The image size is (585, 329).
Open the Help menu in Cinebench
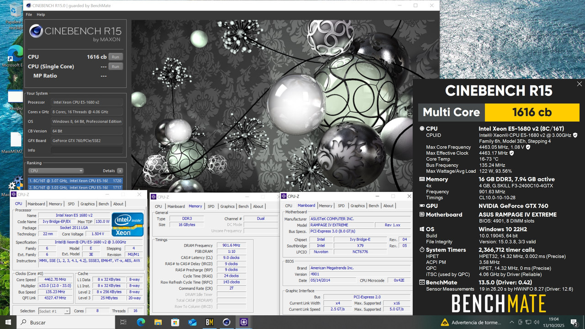click(x=41, y=15)
